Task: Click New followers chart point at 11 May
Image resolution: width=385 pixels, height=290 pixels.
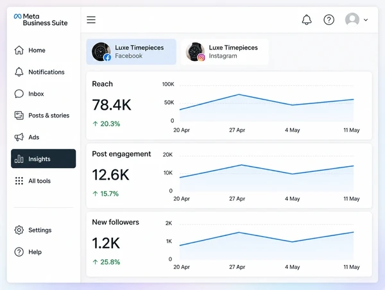Action: click(353, 232)
